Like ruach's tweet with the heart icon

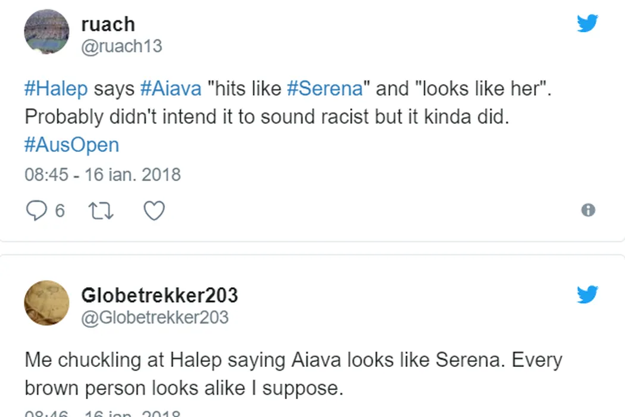pyautogui.click(x=154, y=210)
